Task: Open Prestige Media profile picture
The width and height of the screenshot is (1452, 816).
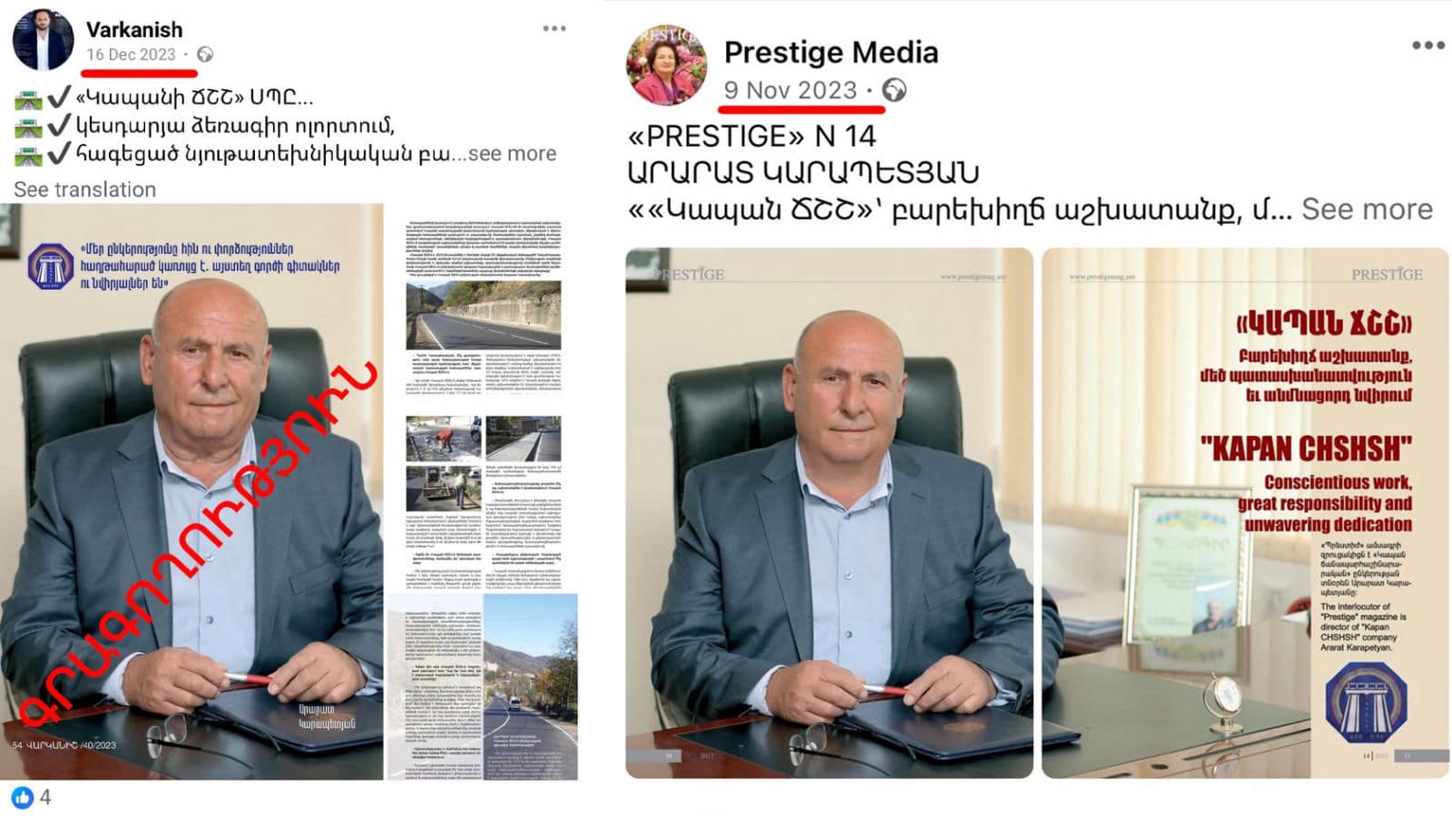Action: [666, 65]
